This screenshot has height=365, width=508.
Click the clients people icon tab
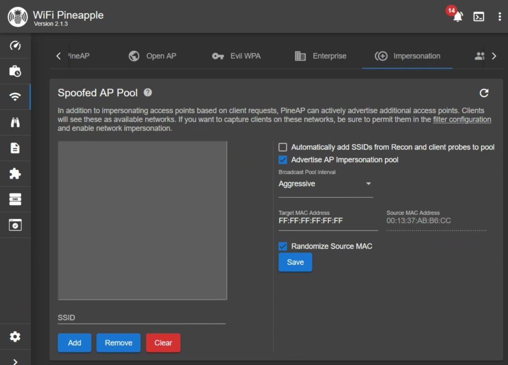click(480, 56)
